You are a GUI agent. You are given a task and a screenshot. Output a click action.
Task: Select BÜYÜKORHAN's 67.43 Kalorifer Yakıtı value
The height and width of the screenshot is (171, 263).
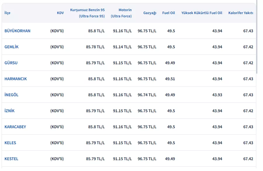coord(248,31)
